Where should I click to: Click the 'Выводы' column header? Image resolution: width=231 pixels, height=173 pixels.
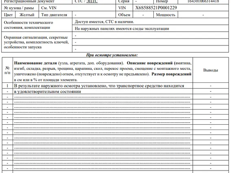pos(211,70)
